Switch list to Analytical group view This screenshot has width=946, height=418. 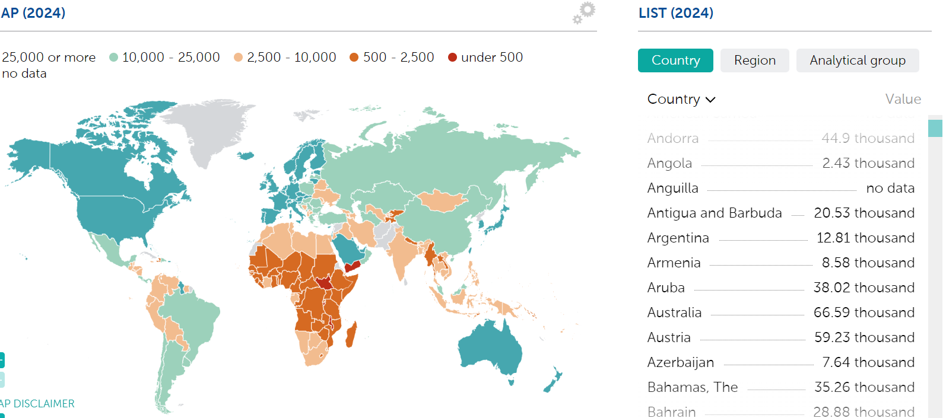pos(857,60)
